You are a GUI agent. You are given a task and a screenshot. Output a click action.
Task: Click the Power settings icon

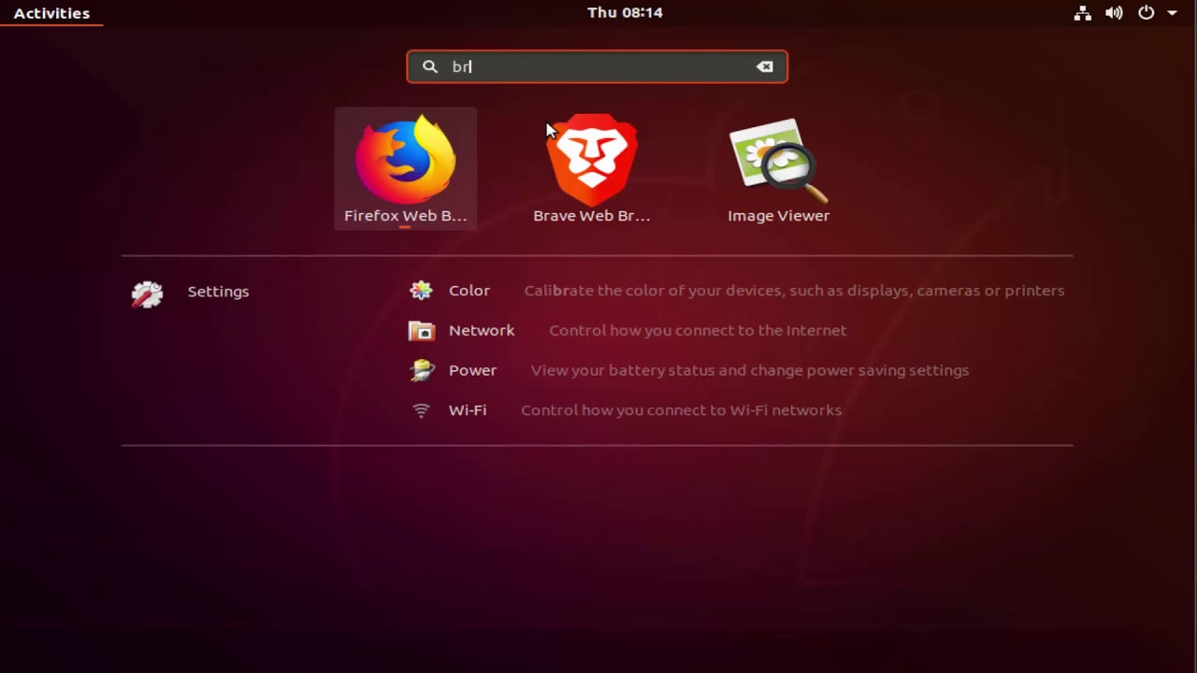pos(422,370)
